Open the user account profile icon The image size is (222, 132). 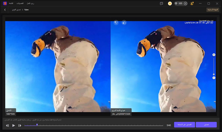(x=192, y=3)
